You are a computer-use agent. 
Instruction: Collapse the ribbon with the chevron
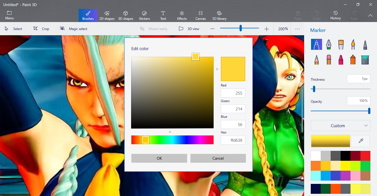(x=370, y=16)
